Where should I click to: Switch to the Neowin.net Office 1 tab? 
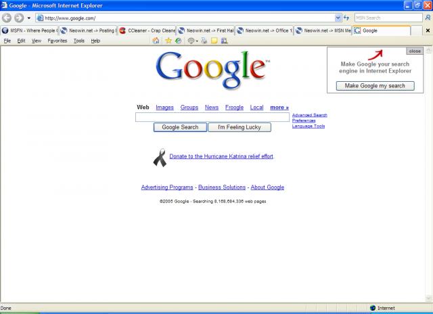click(x=265, y=30)
